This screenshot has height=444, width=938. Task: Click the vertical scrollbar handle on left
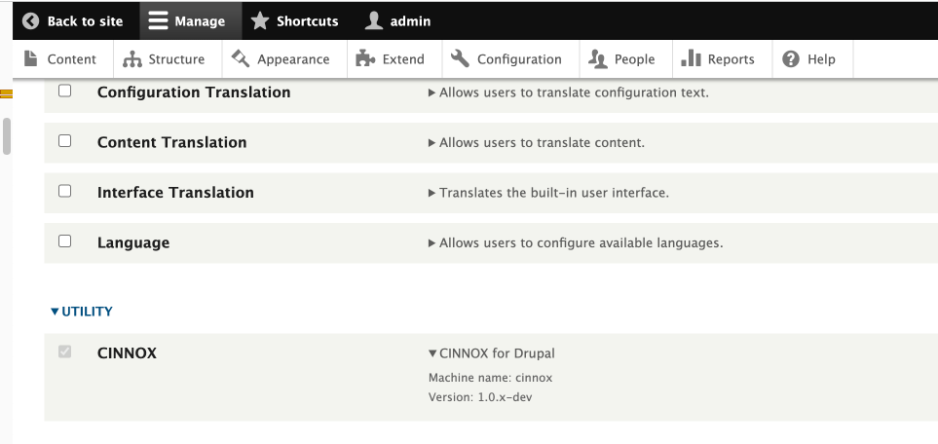[x=7, y=136]
